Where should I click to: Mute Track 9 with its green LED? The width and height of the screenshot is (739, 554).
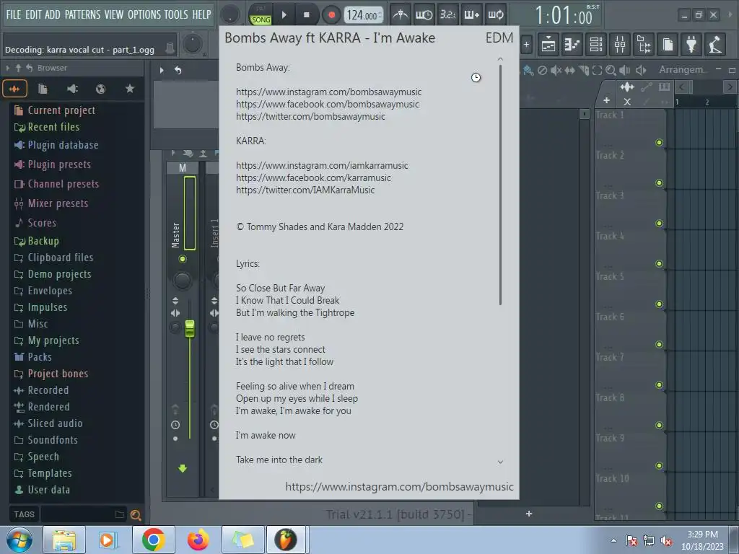point(659,465)
